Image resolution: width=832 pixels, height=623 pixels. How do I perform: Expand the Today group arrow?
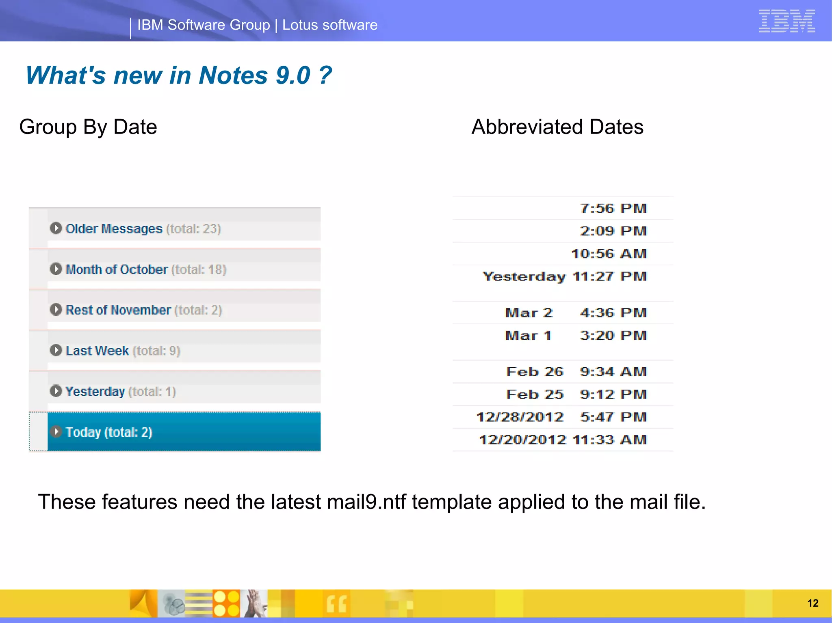[56, 431]
